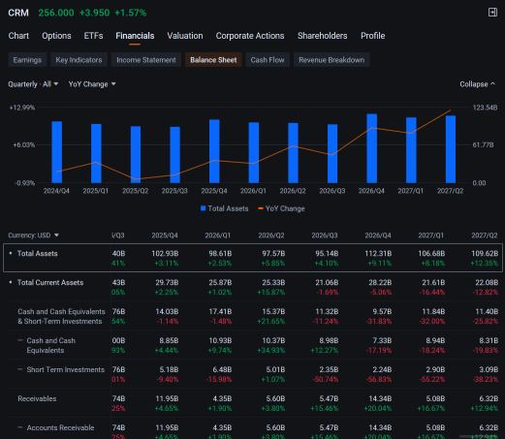
Task: Open the Revenue Breakdown sub-tab
Action: point(331,60)
